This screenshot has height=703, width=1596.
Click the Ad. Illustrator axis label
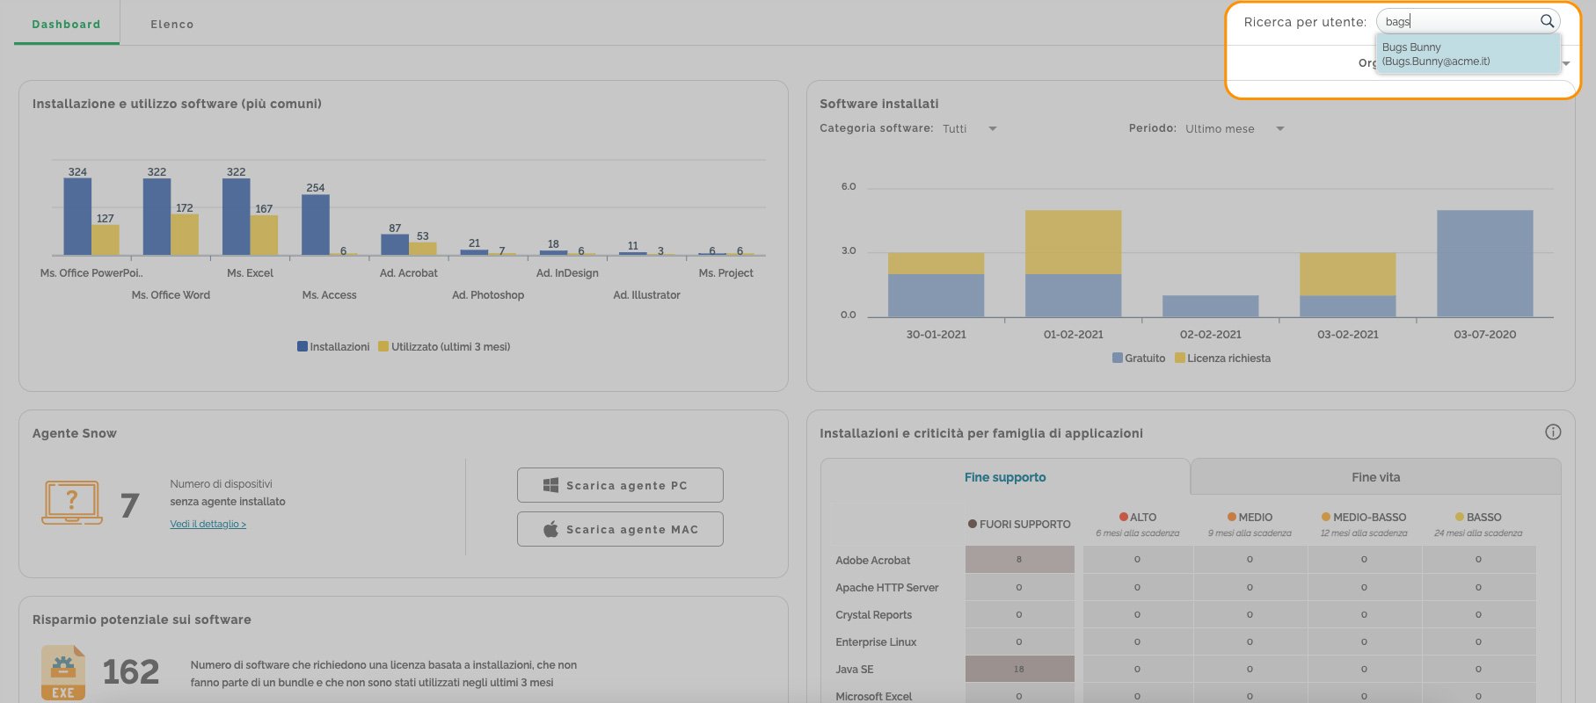646,295
